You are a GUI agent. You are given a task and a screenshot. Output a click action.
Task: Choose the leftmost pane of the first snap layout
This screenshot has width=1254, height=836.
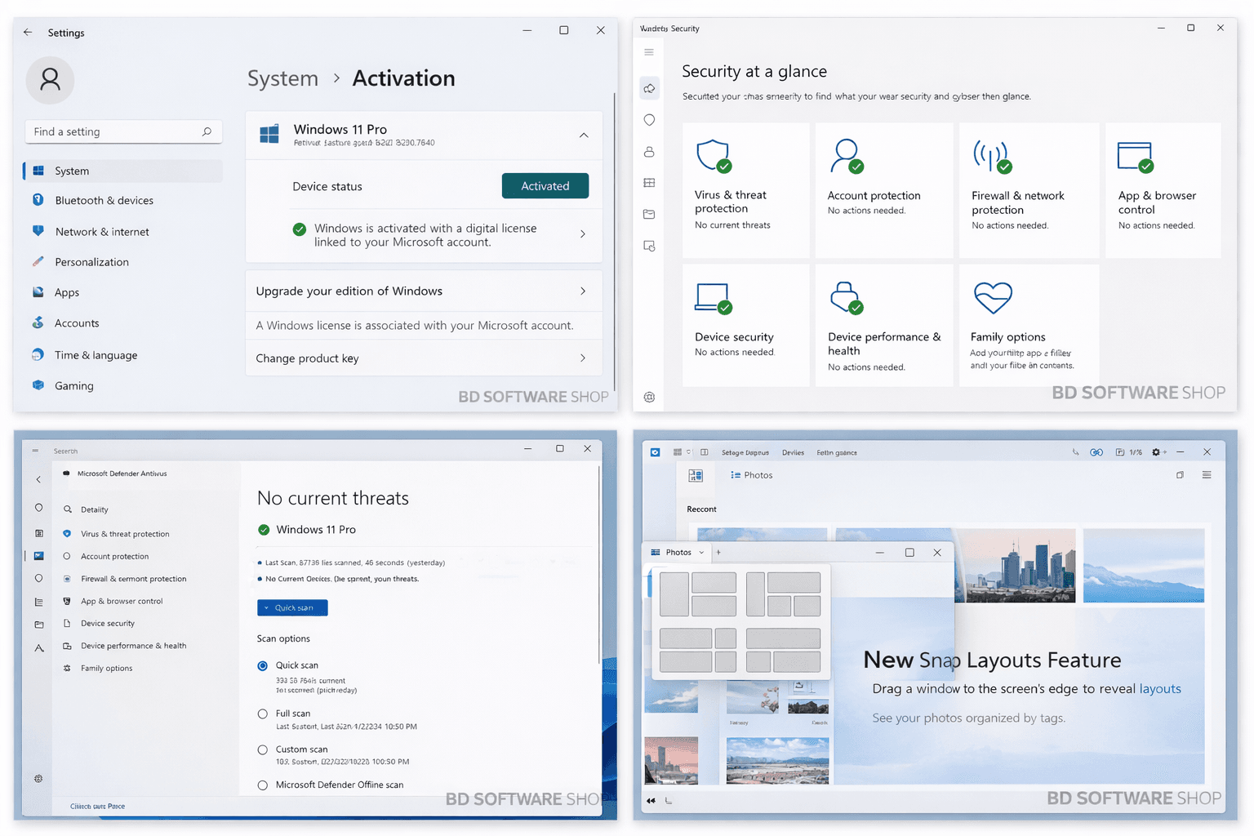click(674, 594)
